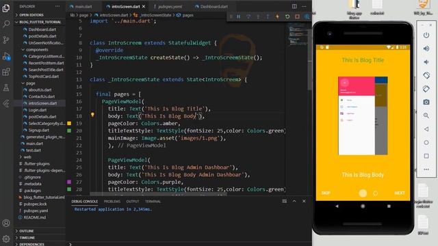Open Login.dart in explorer
Viewport: 438px width, 246px height.
[x=38, y=110]
